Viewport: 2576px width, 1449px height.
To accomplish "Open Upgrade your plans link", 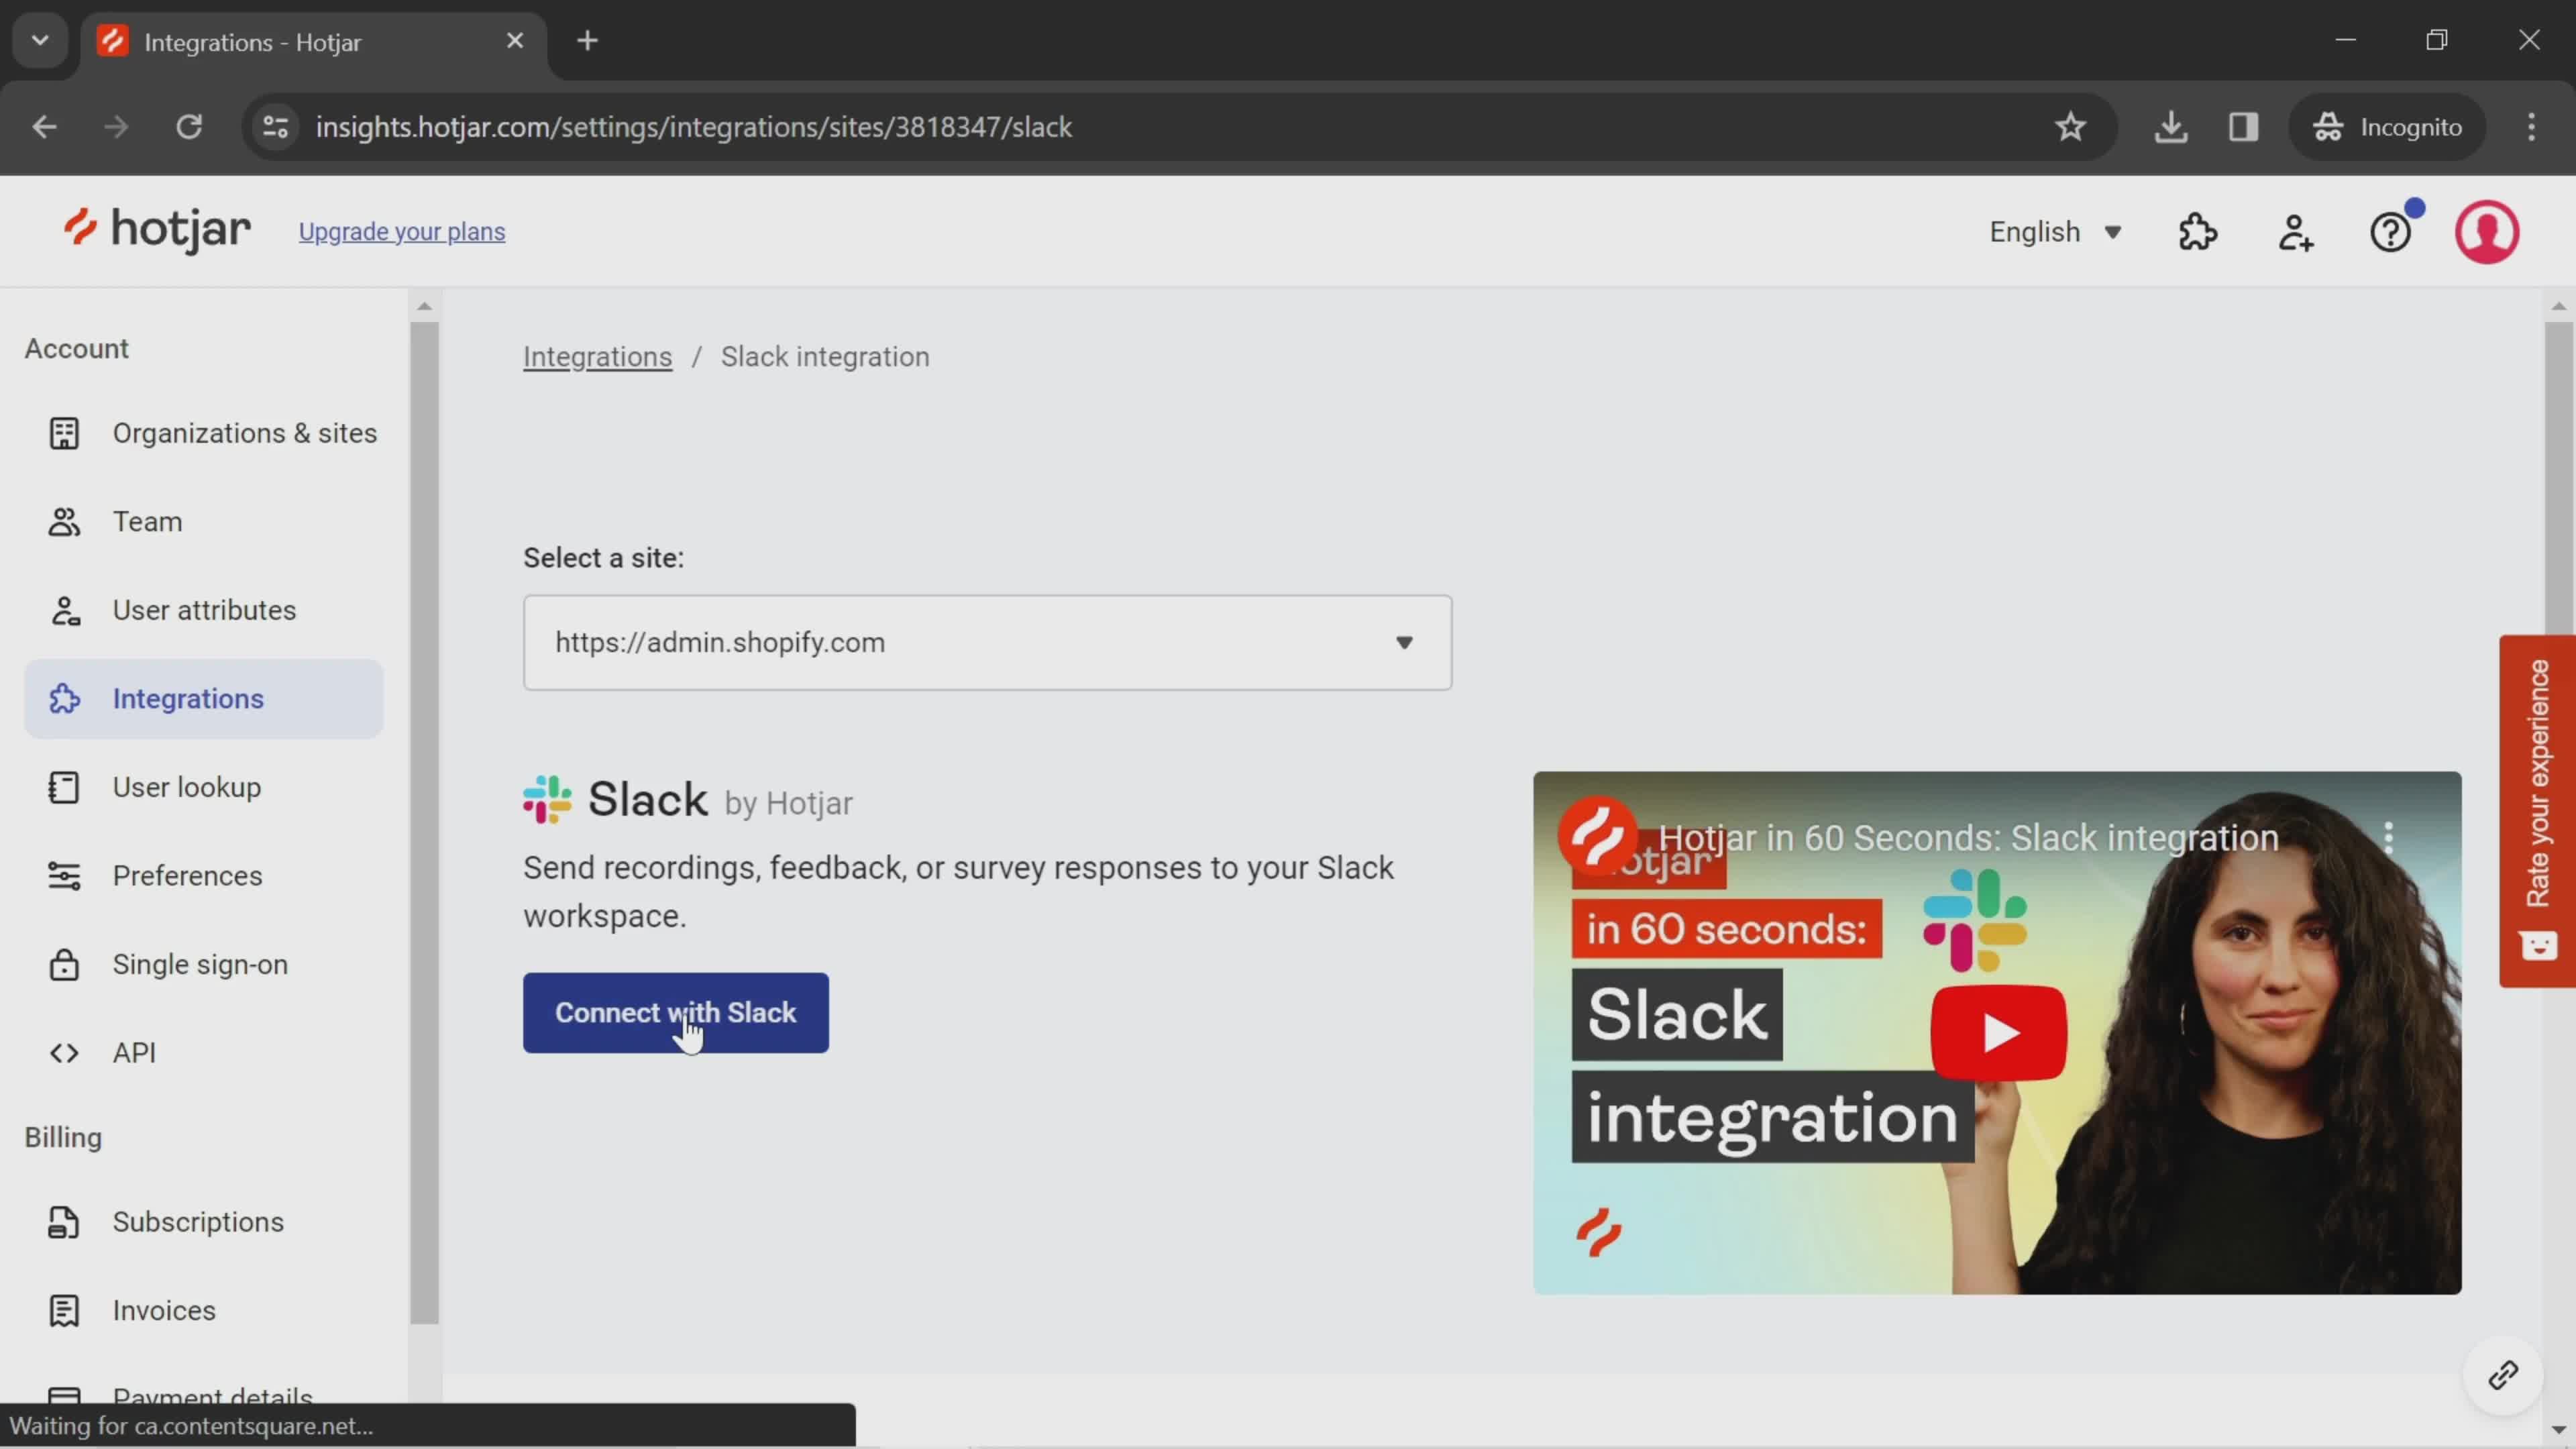I will point(402,230).
